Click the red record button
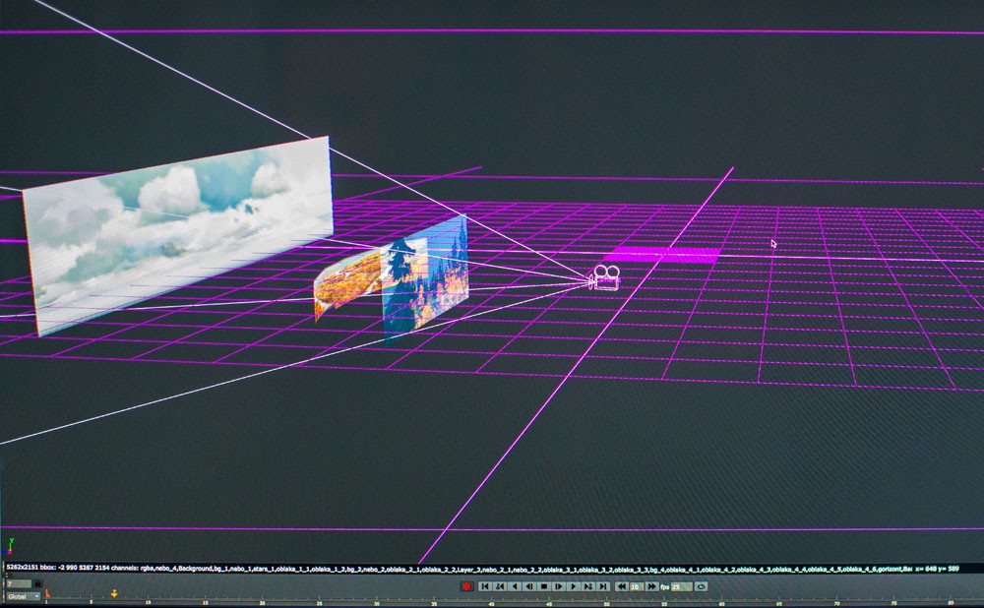This screenshot has height=608, width=984. click(x=466, y=586)
